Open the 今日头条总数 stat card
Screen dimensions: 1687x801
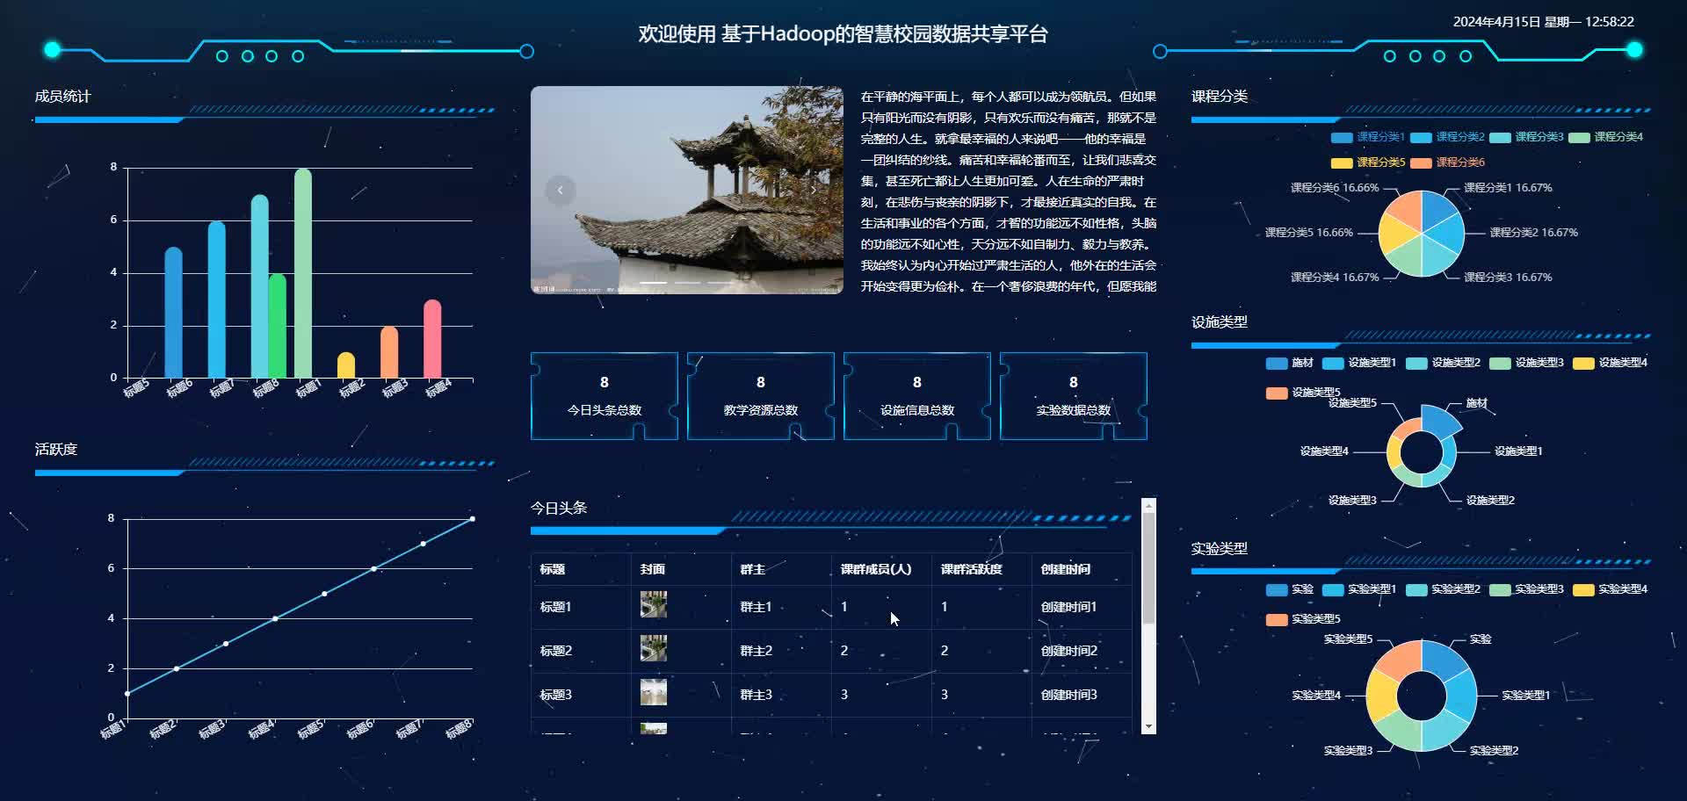(x=605, y=396)
